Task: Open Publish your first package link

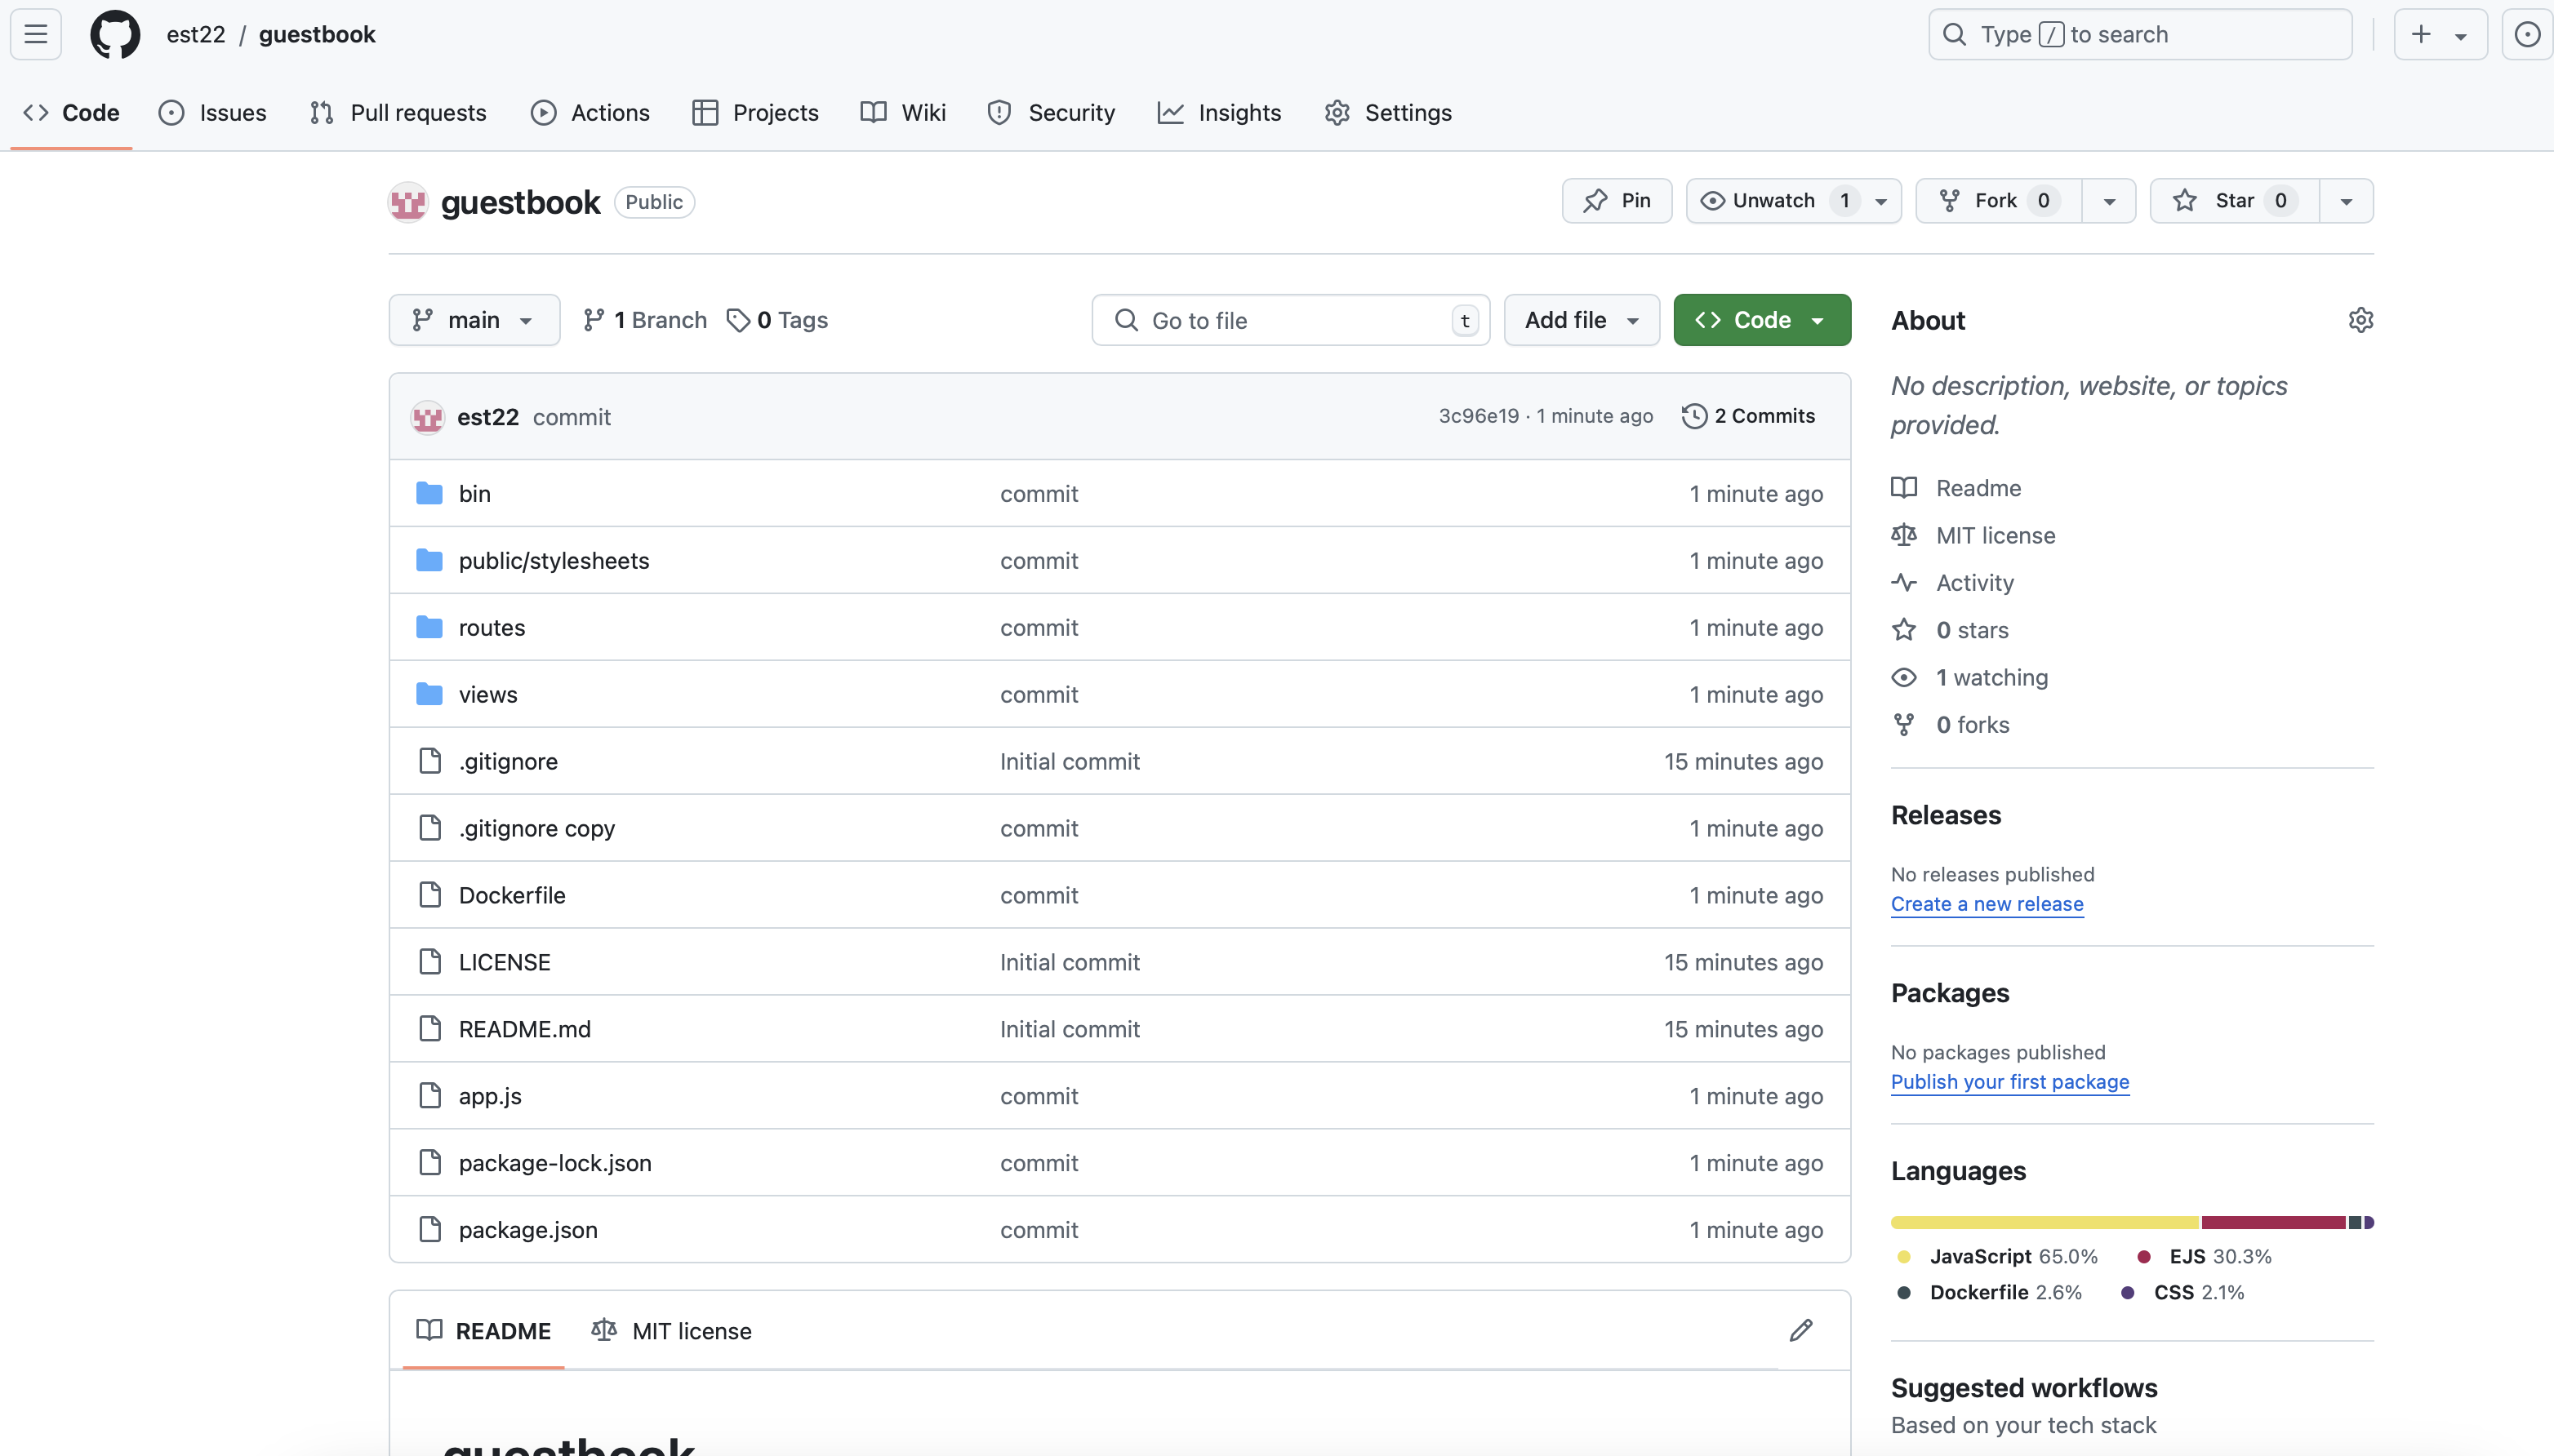Action: pos(2009,1082)
